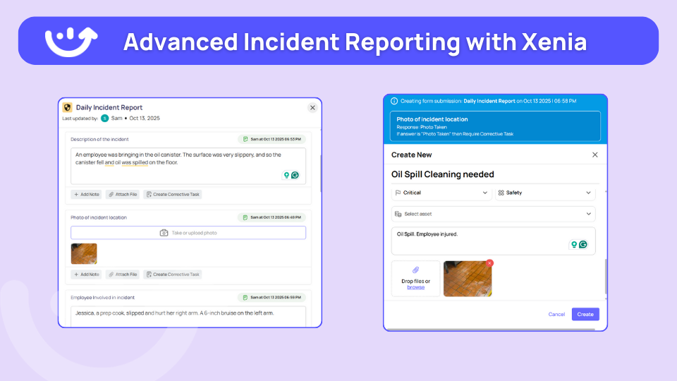The height and width of the screenshot is (381, 677).
Task: Open the Critical priority dropdown
Action: (x=441, y=193)
